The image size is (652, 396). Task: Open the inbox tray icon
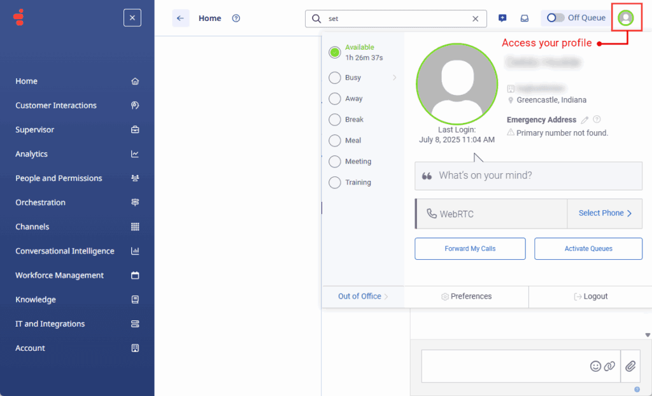(x=525, y=18)
